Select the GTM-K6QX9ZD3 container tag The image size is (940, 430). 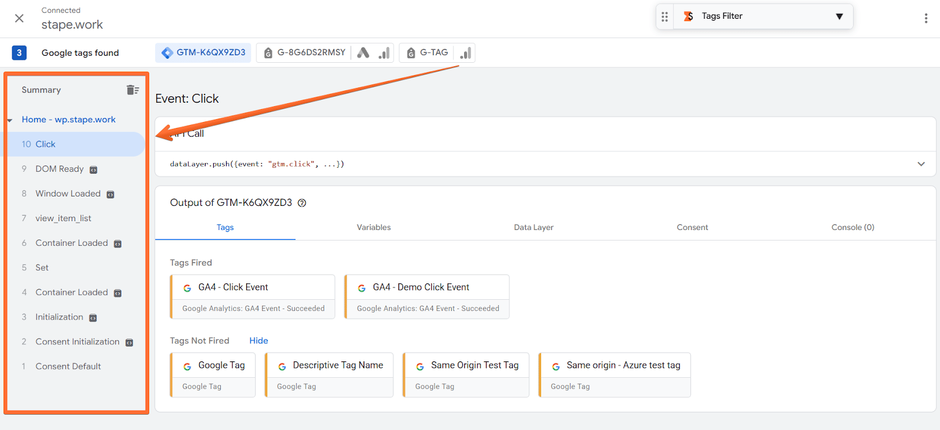coord(203,53)
